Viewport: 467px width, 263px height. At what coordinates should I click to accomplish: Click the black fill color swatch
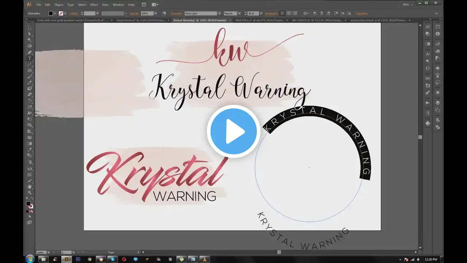(x=51, y=14)
